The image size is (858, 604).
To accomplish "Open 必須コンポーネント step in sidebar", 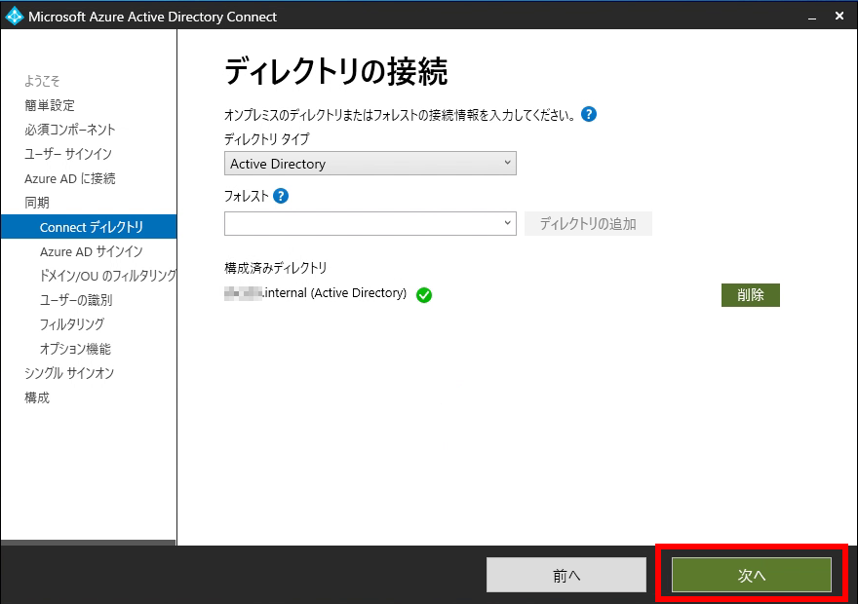I will tap(70, 130).
